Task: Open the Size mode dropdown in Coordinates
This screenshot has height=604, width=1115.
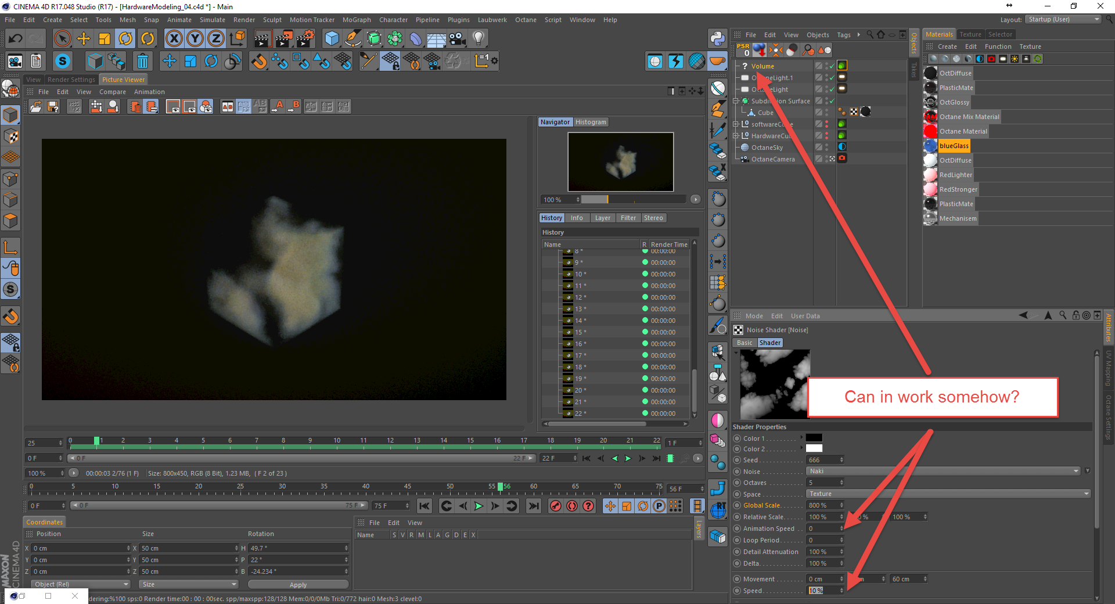Action: point(189,584)
